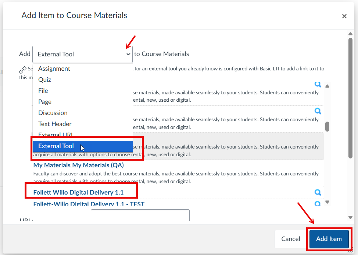
Task: Choose Quiz from the dropdown options
Action: (44, 80)
